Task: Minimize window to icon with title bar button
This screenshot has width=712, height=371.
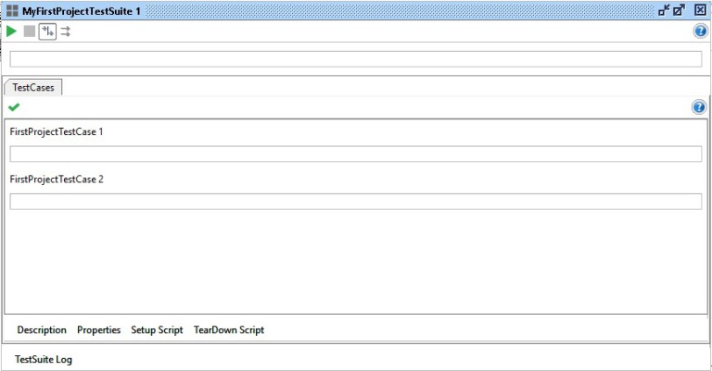Action: [x=664, y=10]
